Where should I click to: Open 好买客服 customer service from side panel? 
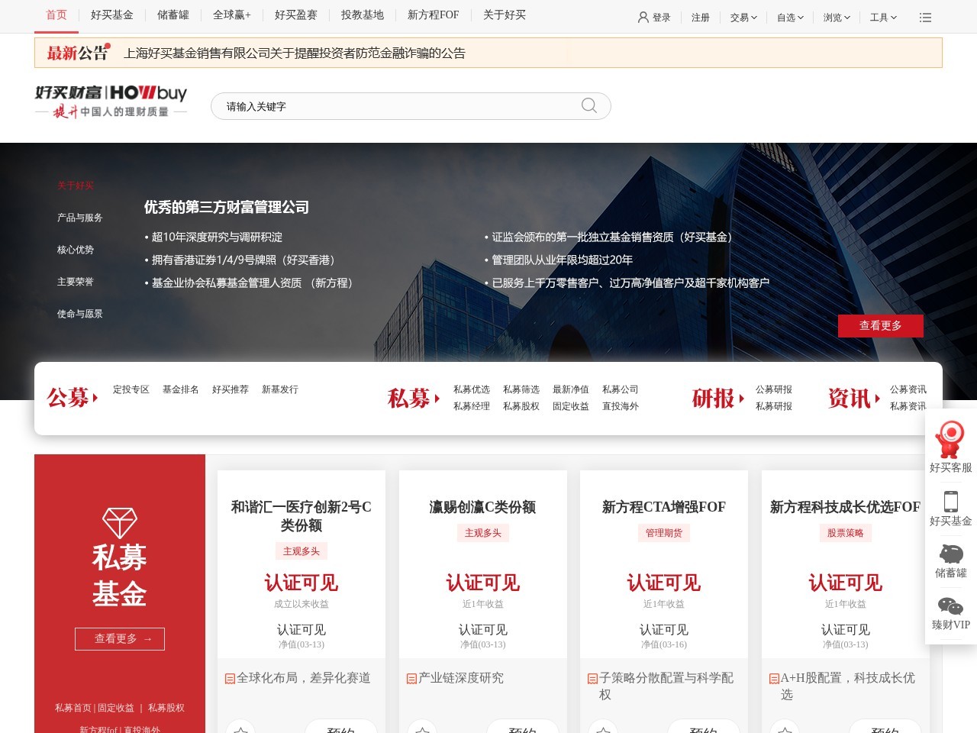click(949, 444)
